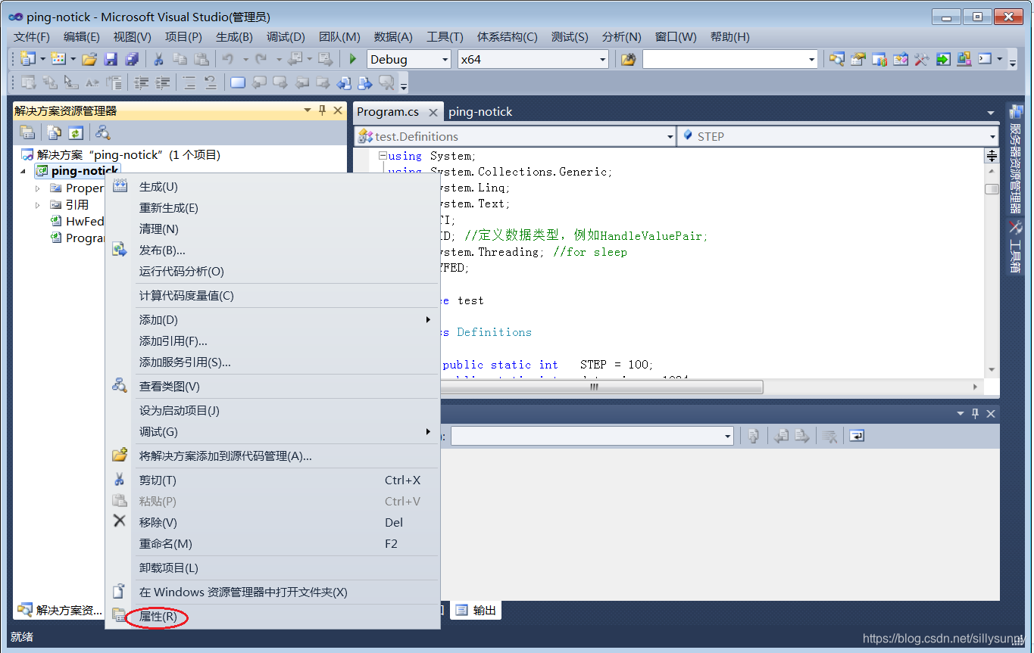Click the Increase Indent icon
This screenshot has height=653, width=1034.
click(x=162, y=82)
